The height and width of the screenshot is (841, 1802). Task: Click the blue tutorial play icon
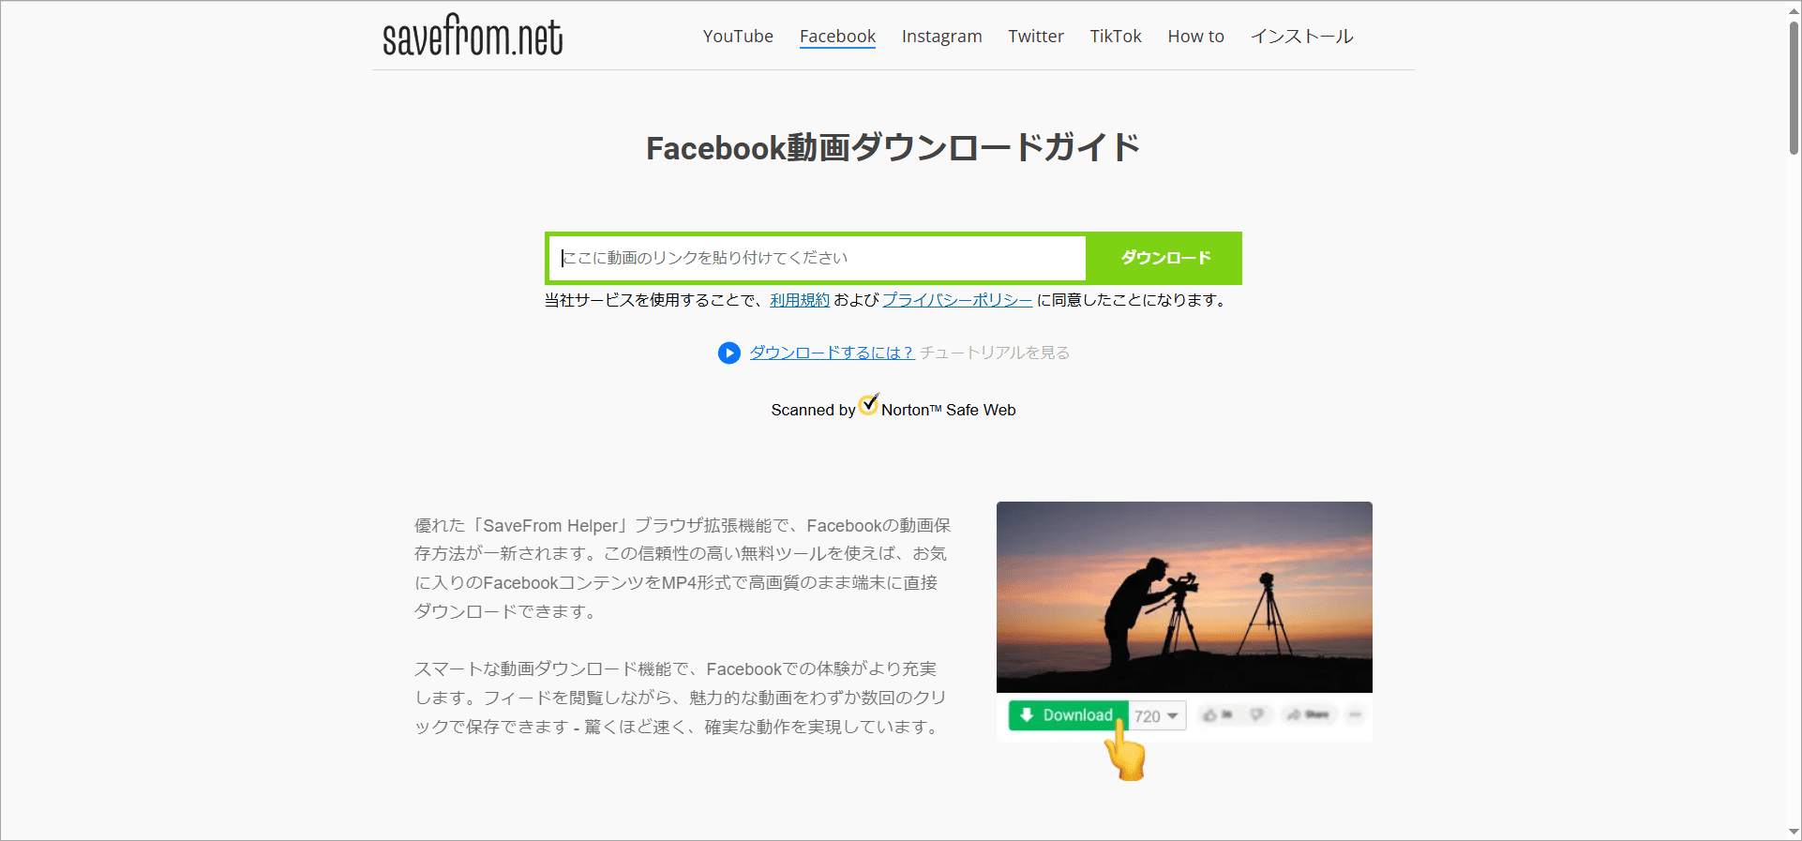click(x=729, y=353)
